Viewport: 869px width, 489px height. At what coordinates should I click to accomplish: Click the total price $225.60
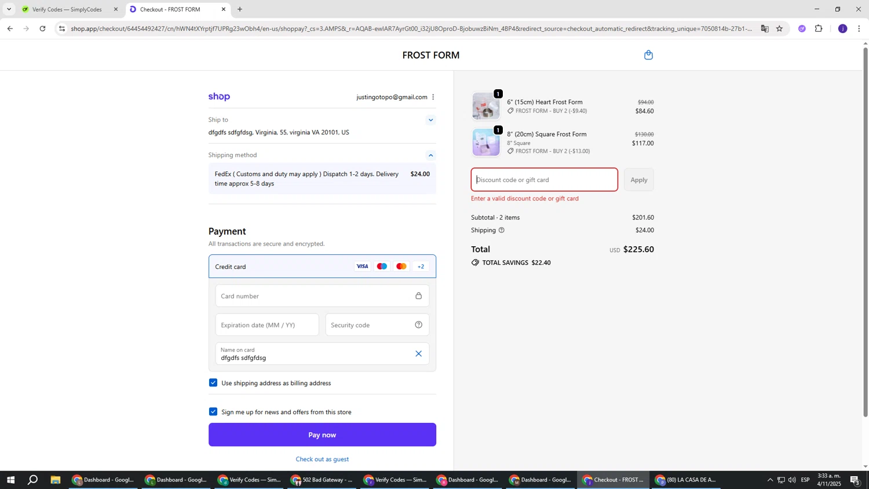pos(638,250)
